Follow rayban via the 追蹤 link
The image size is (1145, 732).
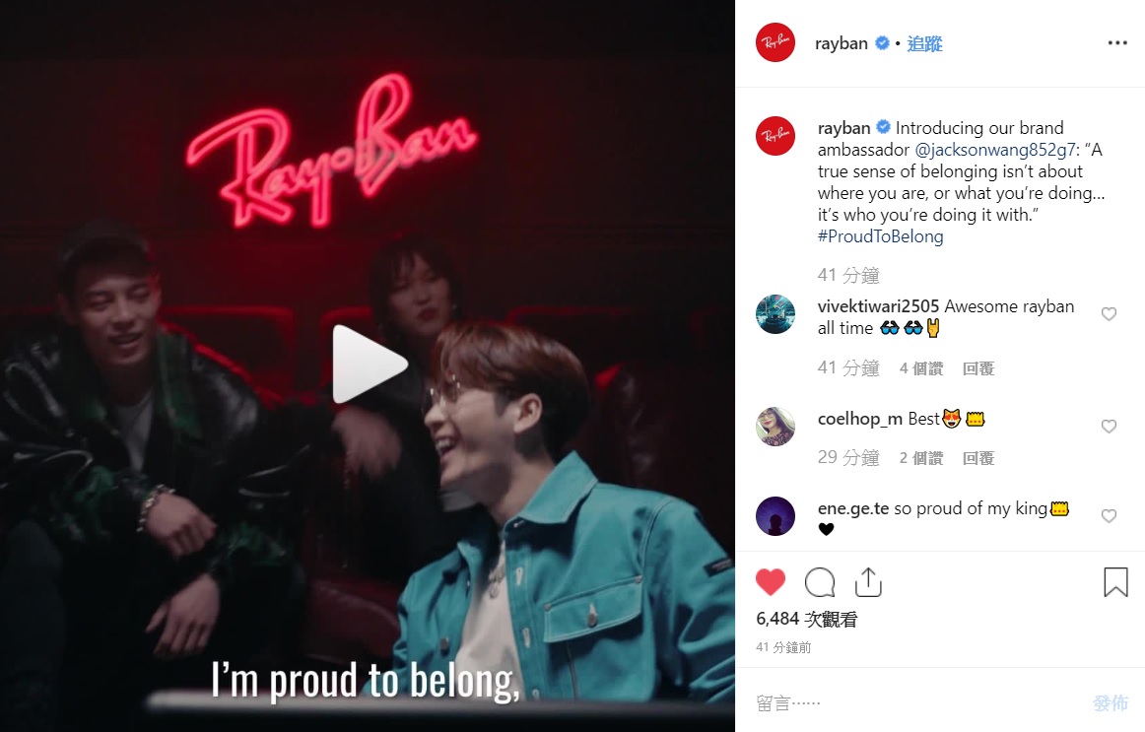pyautogui.click(x=924, y=43)
